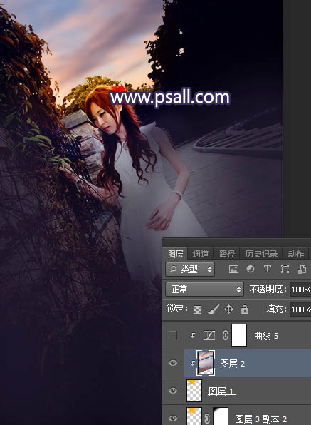
Task: Switch to the 历史记录 tab
Action: click(261, 254)
